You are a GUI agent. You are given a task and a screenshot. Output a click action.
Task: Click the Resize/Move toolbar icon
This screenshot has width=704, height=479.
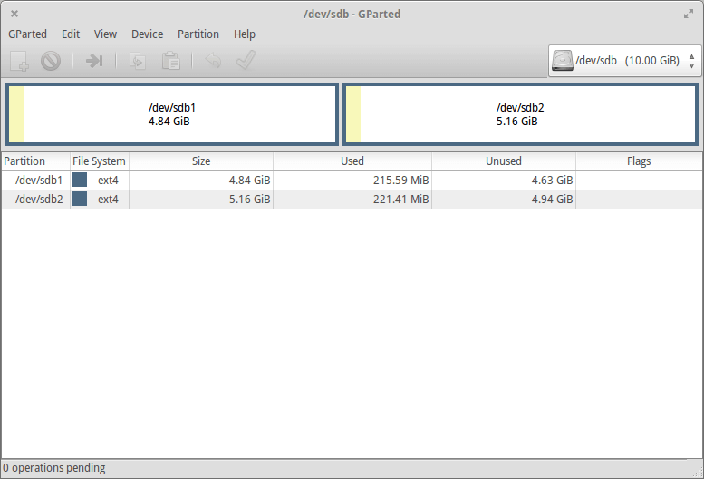tap(94, 61)
